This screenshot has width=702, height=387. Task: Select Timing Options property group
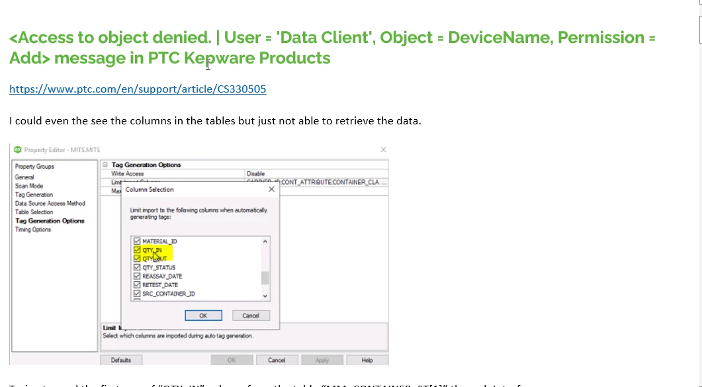click(x=33, y=230)
